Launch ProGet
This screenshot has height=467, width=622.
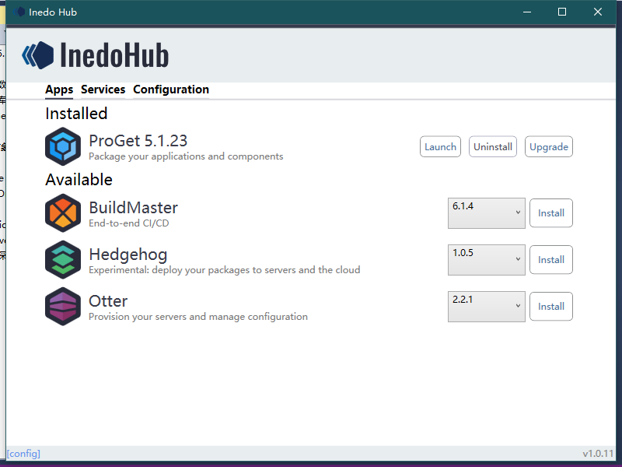click(440, 146)
